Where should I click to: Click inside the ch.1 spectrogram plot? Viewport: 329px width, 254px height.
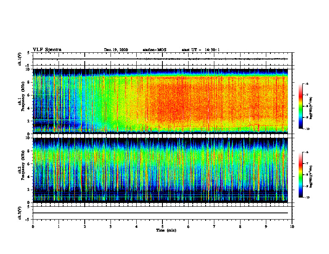tap(160, 101)
